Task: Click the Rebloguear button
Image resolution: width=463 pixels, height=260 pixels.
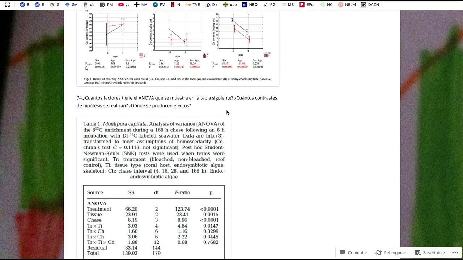Action: [x=391, y=253]
